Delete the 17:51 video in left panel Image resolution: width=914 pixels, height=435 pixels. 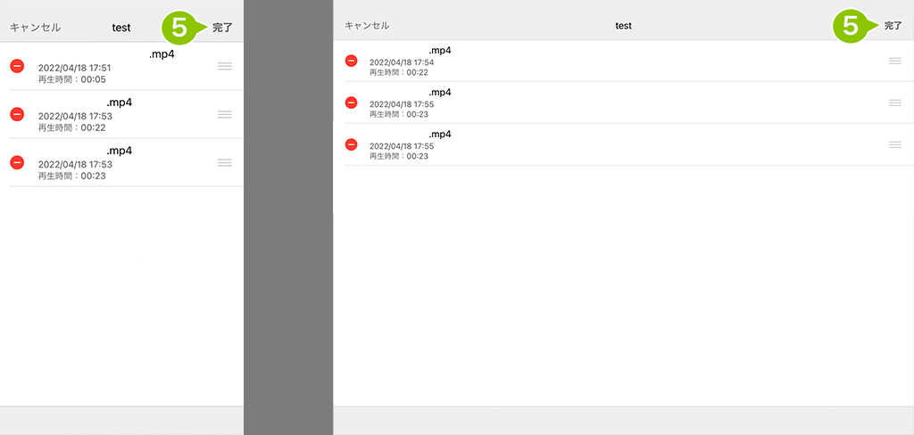[x=17, y=66]
